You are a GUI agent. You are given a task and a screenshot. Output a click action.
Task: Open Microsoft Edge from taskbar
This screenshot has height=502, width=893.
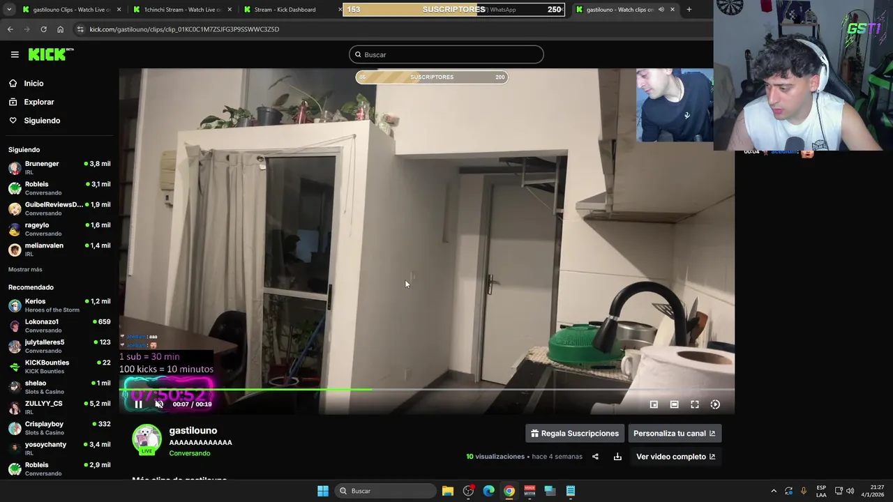pyautogui.click(x=488, y=491)
